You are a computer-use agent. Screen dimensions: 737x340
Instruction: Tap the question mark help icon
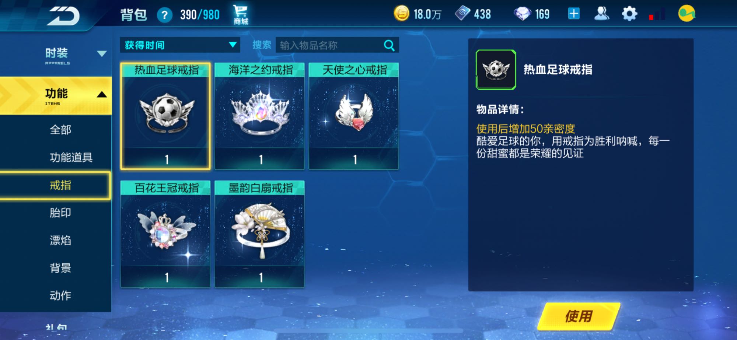[x=165, y=15]
